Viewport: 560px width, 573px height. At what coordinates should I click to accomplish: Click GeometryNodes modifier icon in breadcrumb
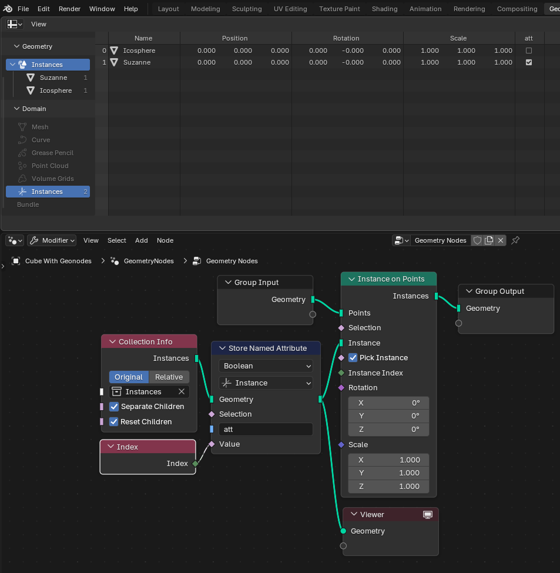click(115, 261)
